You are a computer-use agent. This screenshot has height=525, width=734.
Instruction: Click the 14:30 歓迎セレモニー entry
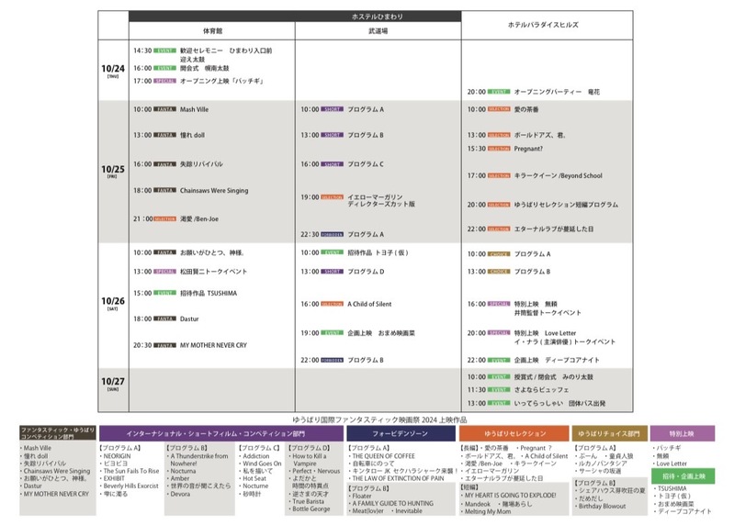click(x=203, y=54)
